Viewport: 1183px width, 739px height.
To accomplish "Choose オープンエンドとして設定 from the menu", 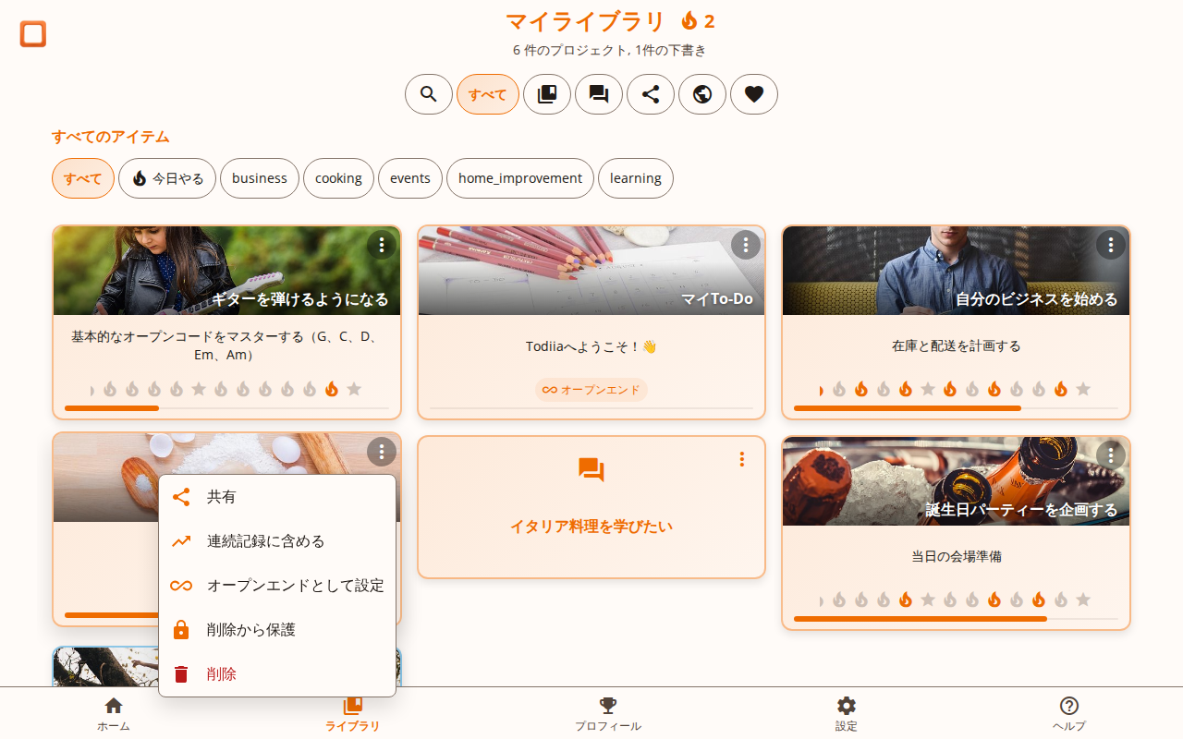I will [x=277, y=586].
